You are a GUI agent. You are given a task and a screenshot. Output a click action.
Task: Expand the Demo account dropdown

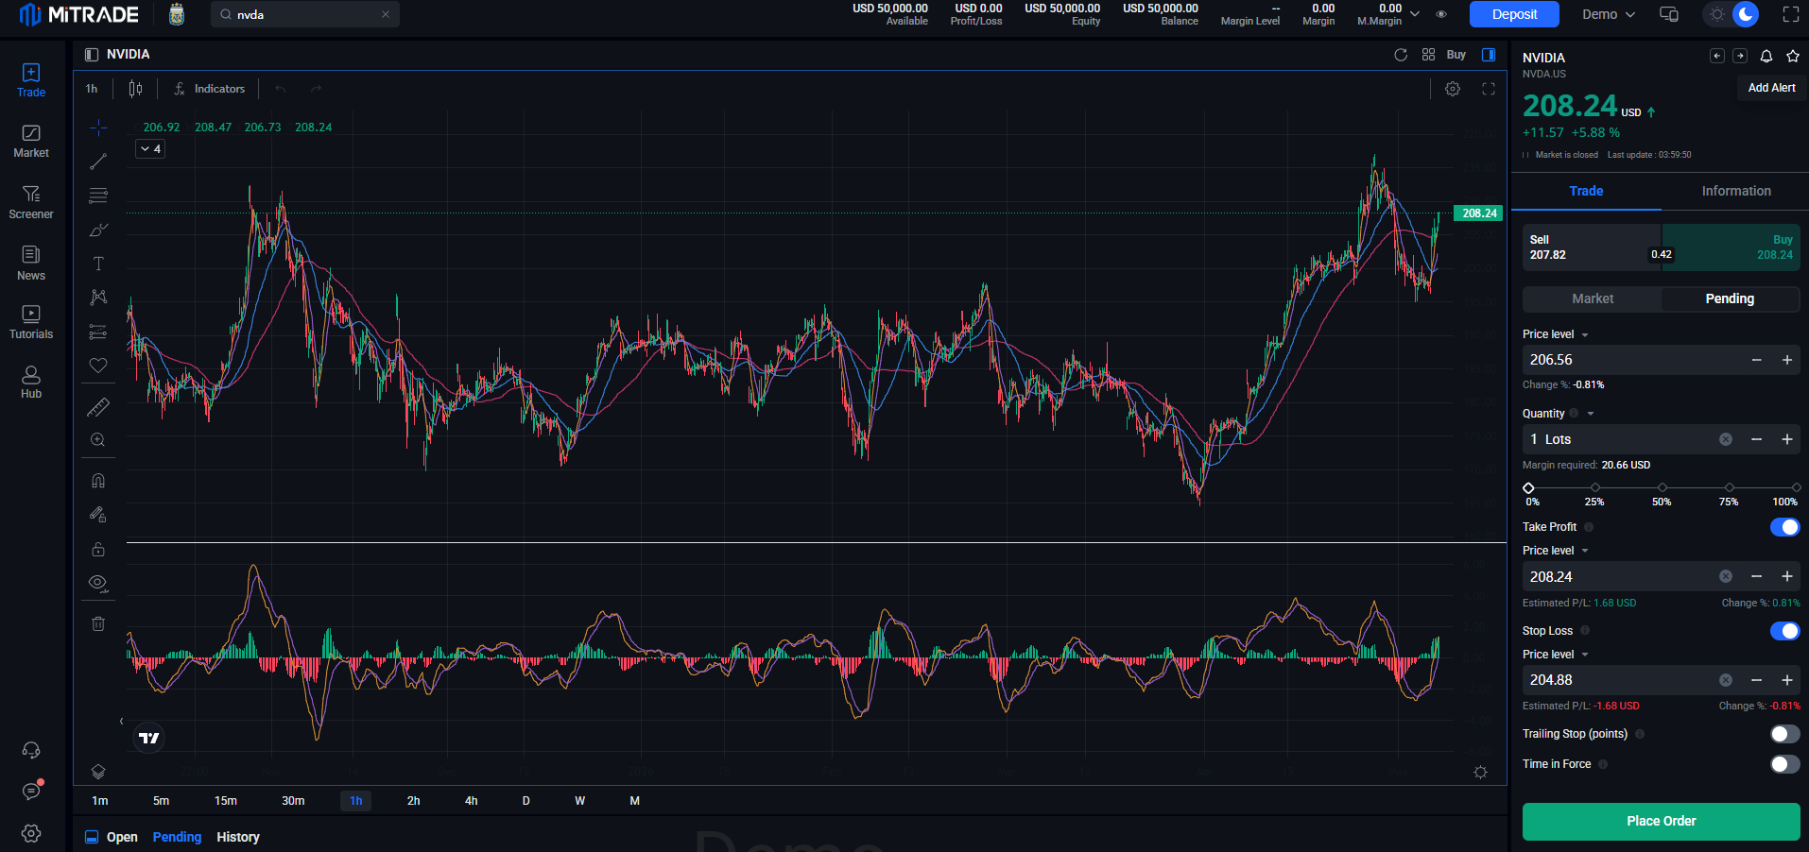(1609, 14)
